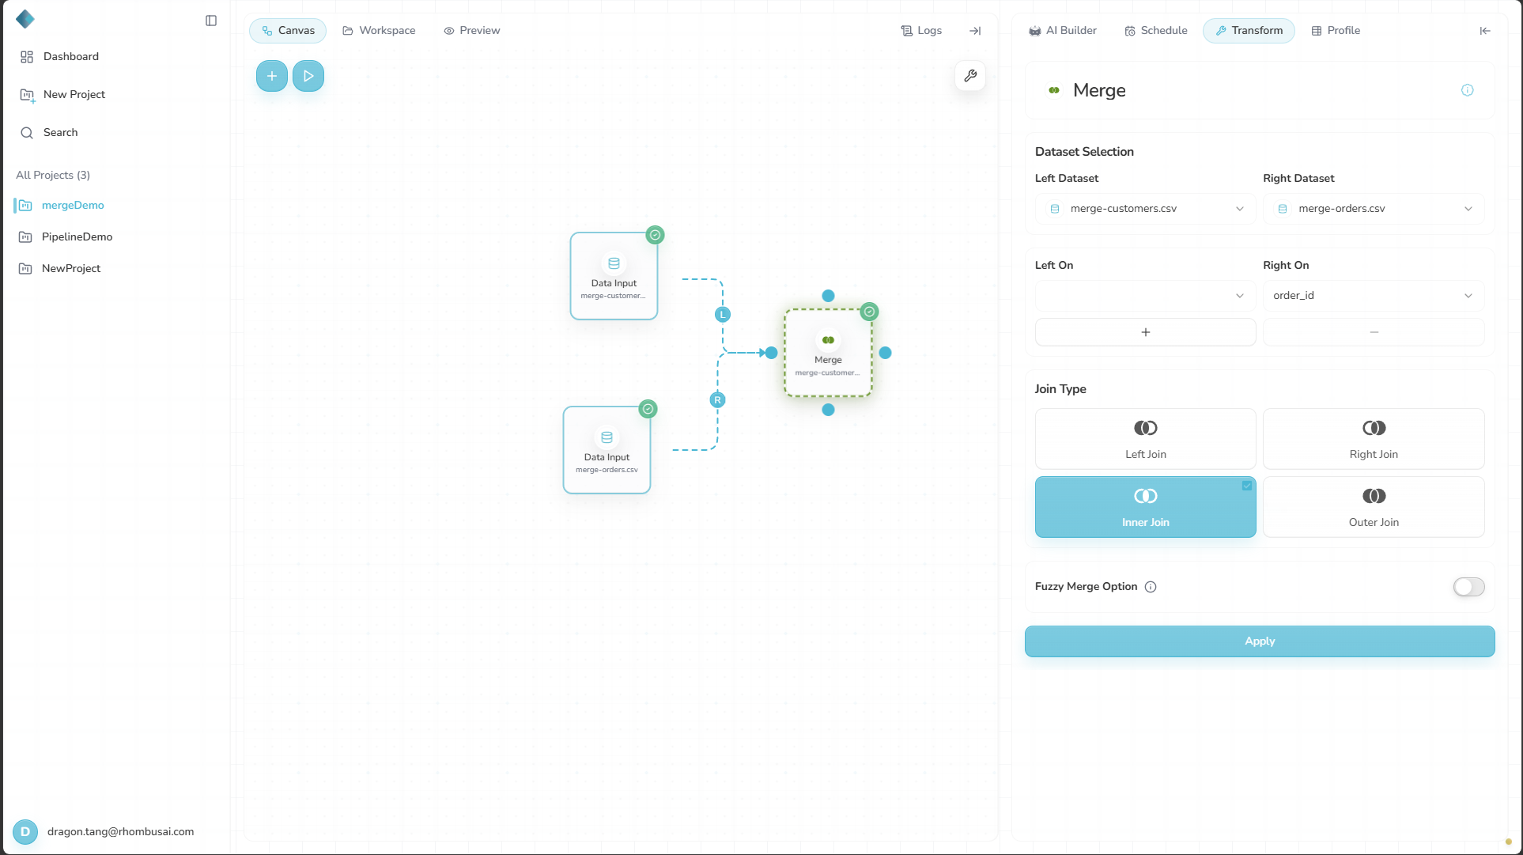The image size is (1523, 855).
Task: Click Merge node's left input handle
Action: tap(771, 353)
